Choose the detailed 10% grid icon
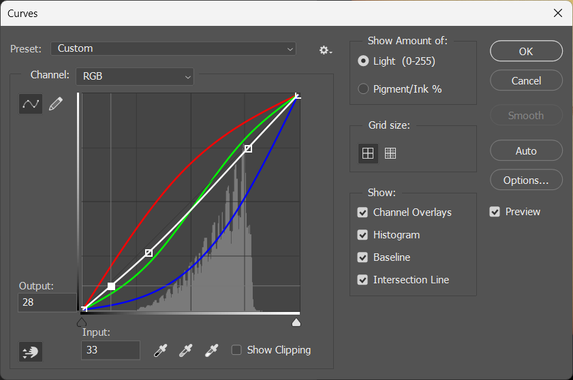 [x=390, y=153]
